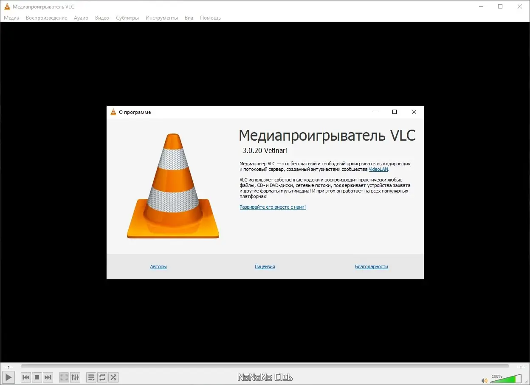
Task: Open the Аудио menu
Action: [x=81, y=18]
